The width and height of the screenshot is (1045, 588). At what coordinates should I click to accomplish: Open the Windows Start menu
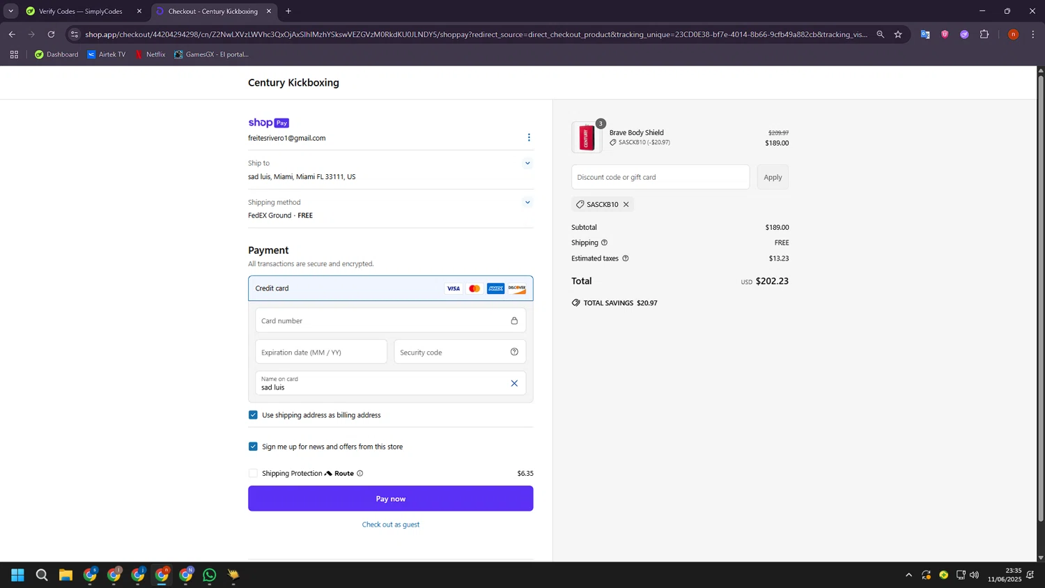coord(18,575)
